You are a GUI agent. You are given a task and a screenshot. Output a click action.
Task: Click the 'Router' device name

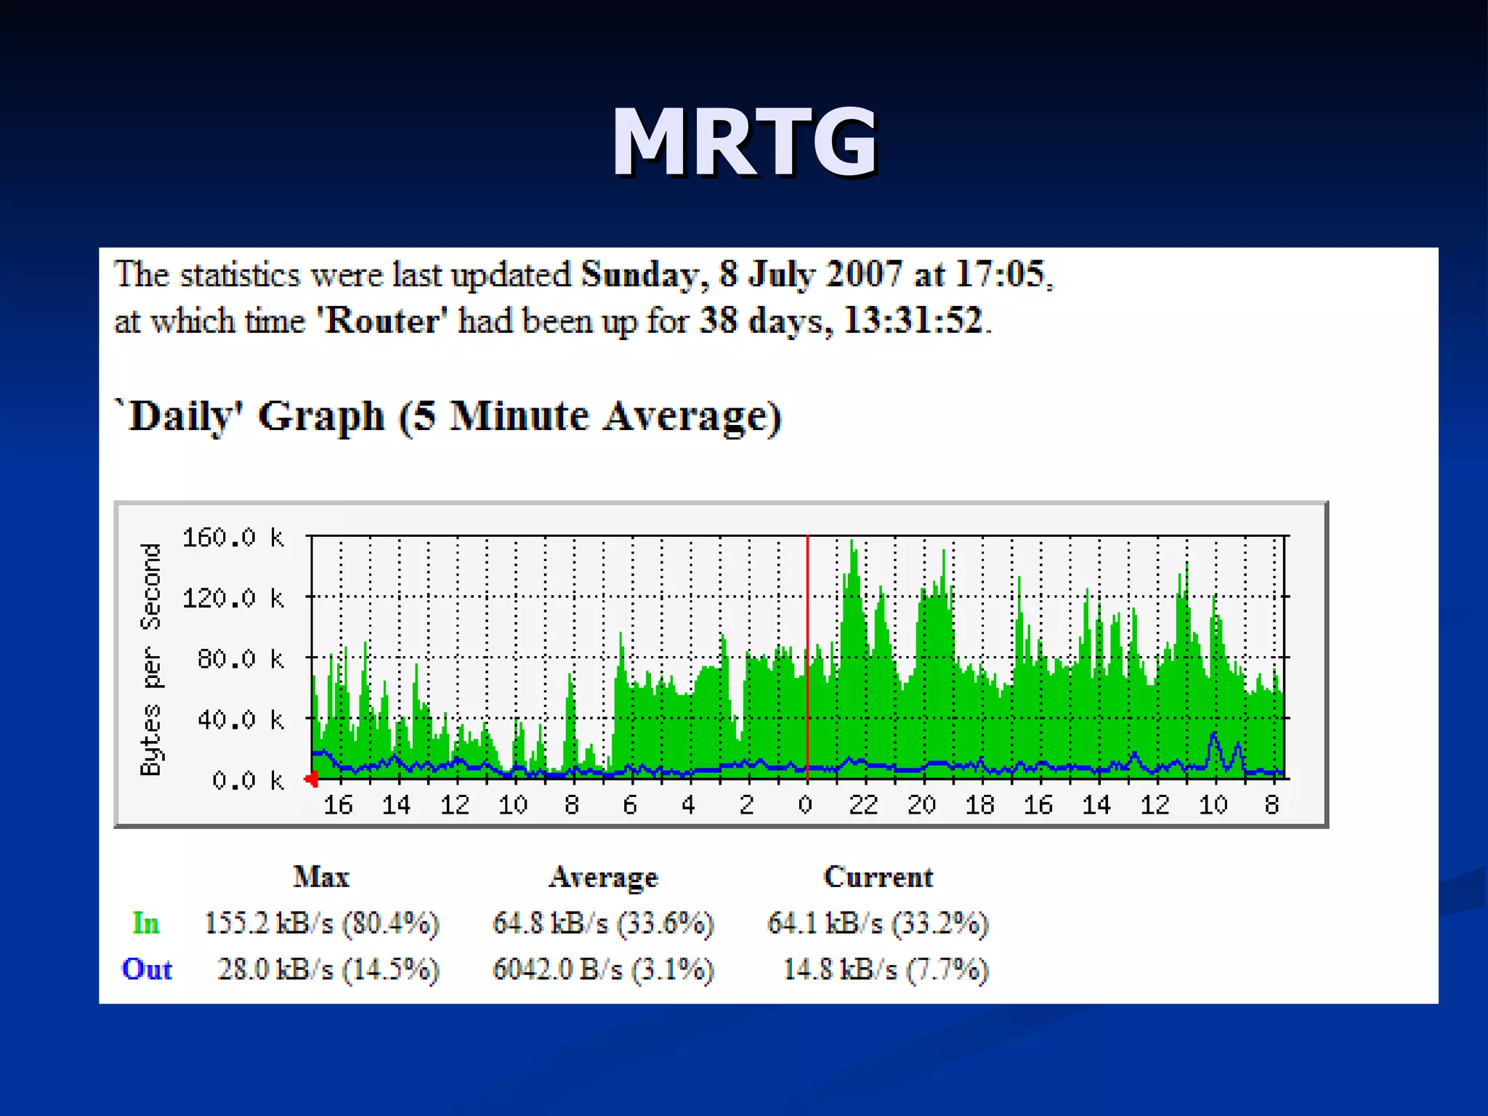tap(382, 320)
